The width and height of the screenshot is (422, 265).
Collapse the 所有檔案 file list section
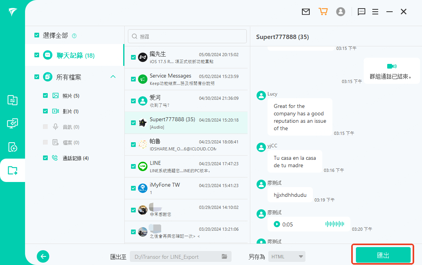click(x=113, y=77)
